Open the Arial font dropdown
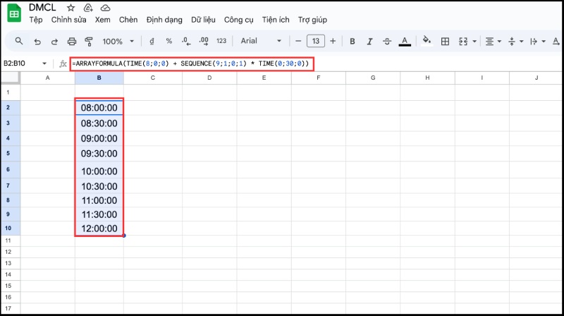The height and width of the screenshot is (316, 564). (261, 41)
